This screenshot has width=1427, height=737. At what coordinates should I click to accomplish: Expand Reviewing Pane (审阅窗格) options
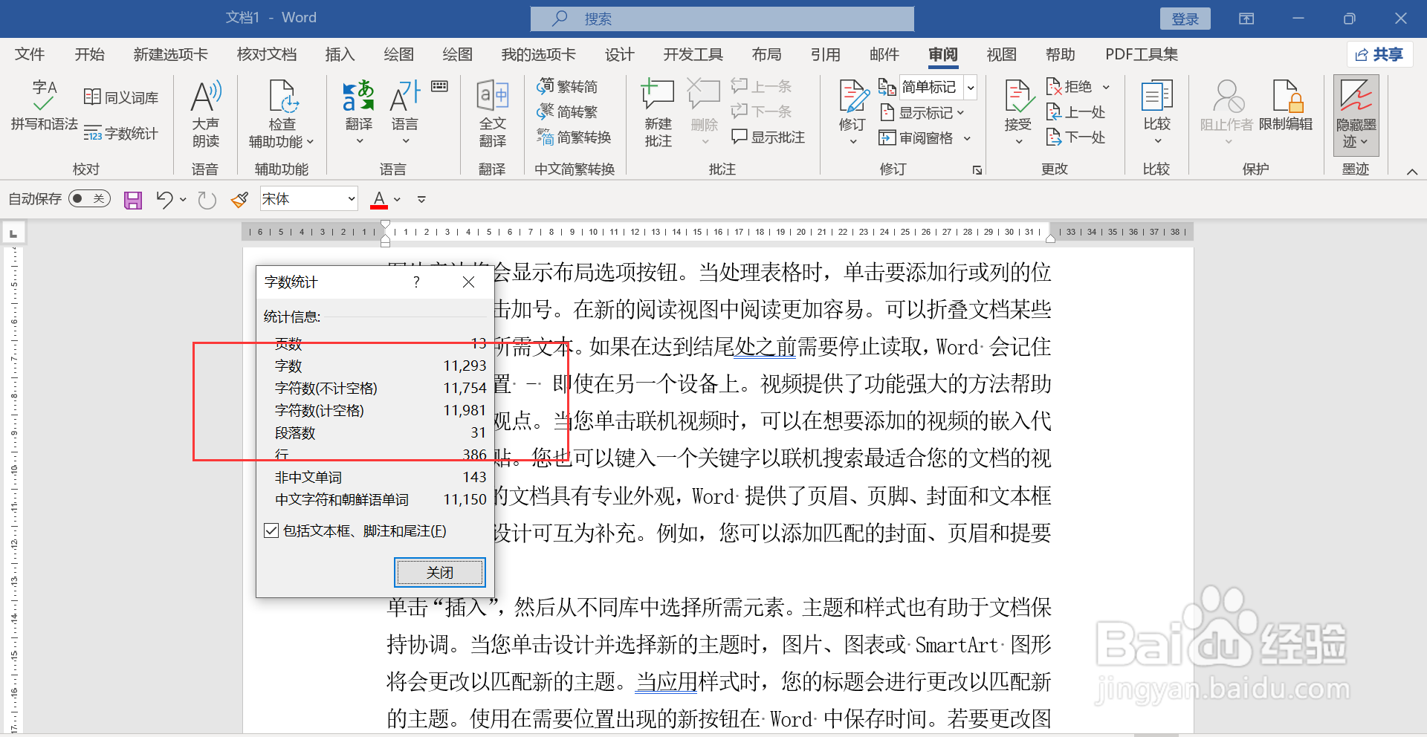pos(968,138)
